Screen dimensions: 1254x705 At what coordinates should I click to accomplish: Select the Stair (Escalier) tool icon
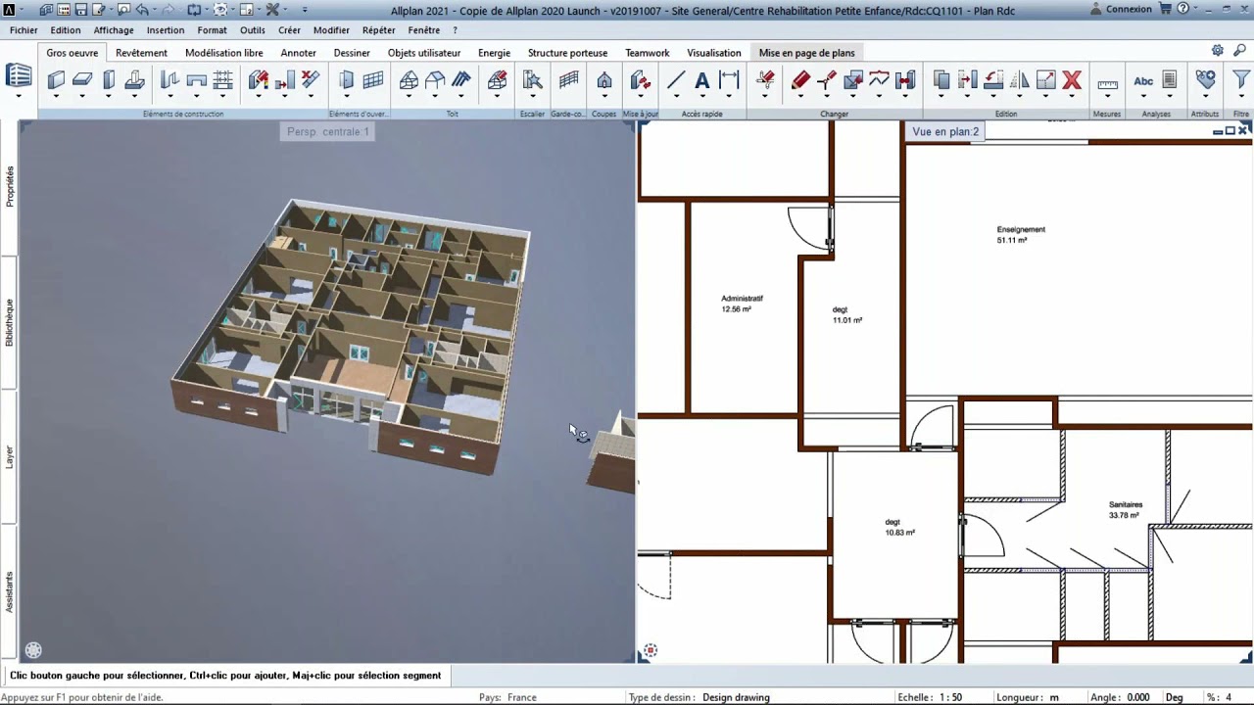coord(532,80)
